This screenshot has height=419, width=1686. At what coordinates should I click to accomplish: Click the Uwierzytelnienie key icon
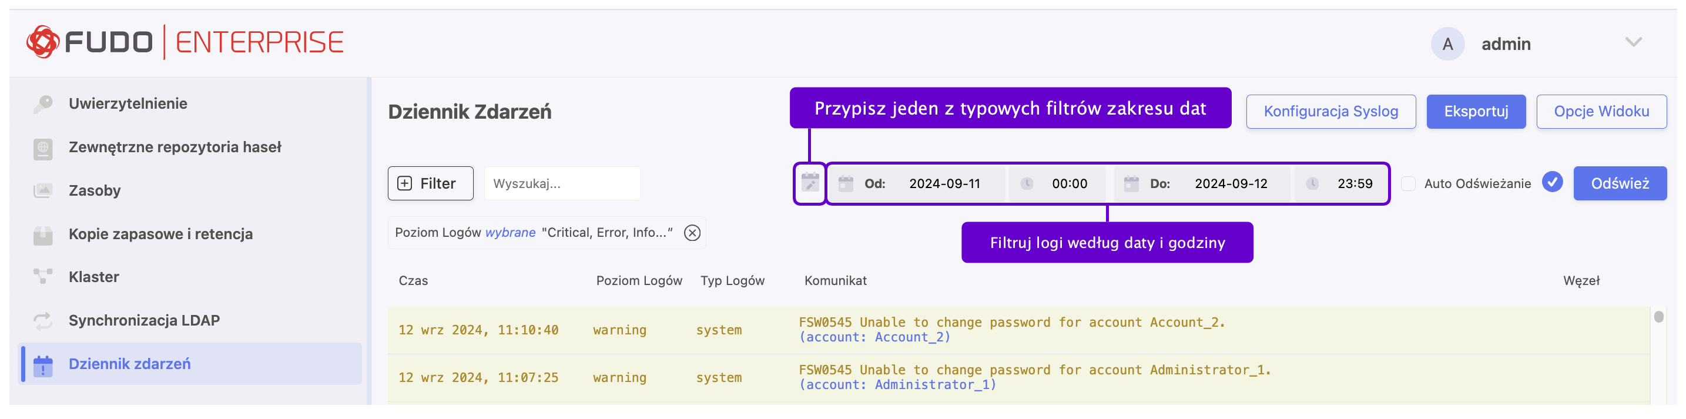(x=43, y=104)
